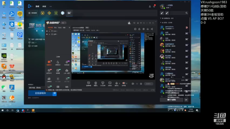Click the add friend icon
The width and height of the screenshot is (230, 129).
(162, 13)
